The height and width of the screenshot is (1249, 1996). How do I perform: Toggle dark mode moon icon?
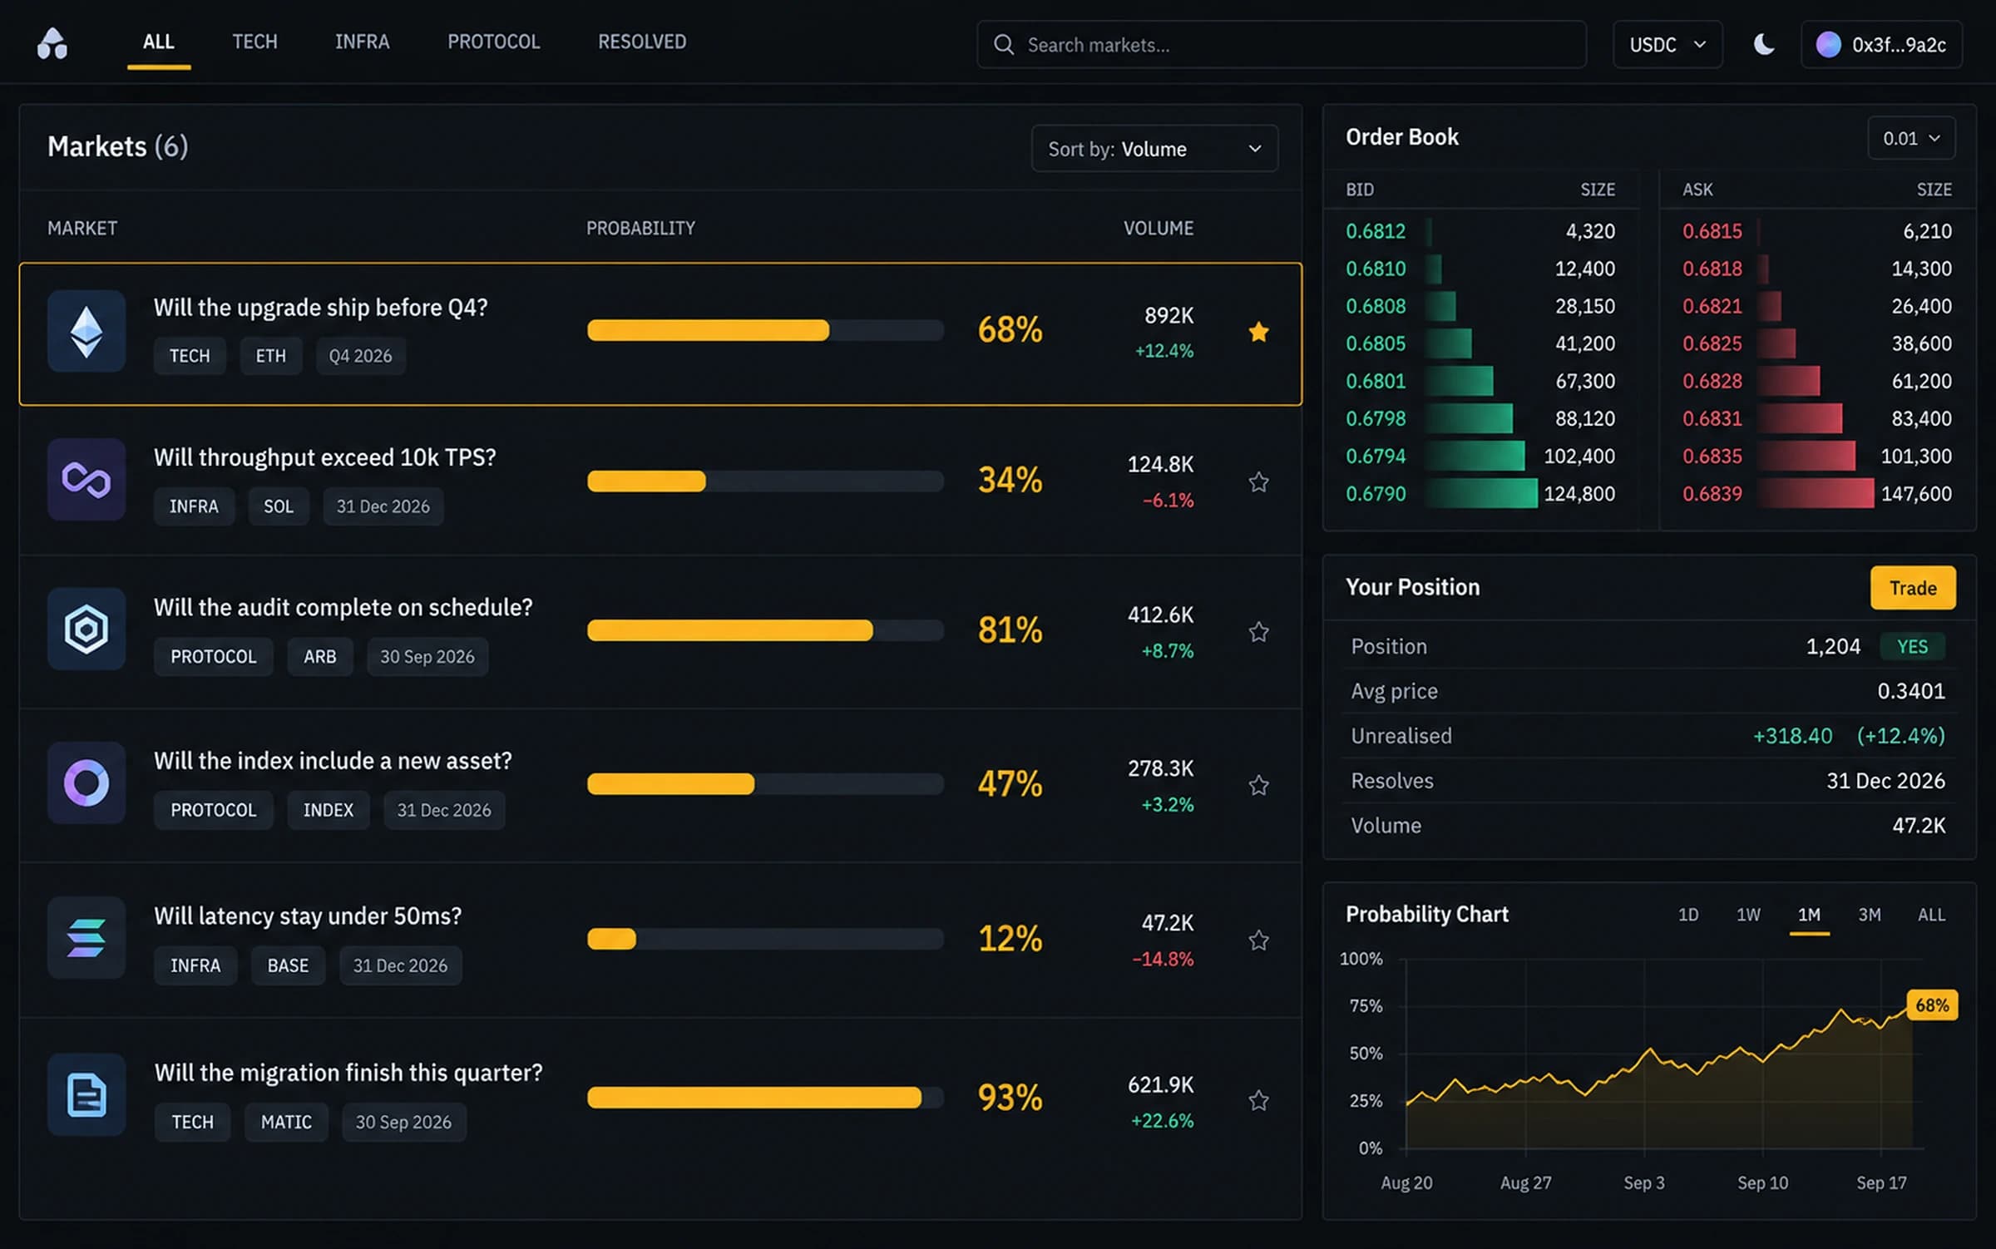coord(1763,44)
